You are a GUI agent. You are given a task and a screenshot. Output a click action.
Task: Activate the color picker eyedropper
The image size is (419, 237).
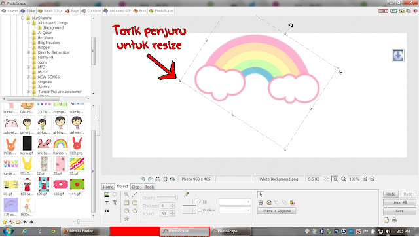[x=186, y=194]
